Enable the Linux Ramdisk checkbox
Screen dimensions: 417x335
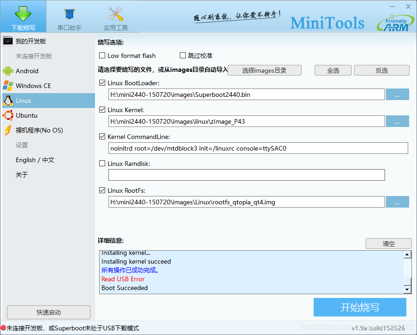(x=102, y=164)
